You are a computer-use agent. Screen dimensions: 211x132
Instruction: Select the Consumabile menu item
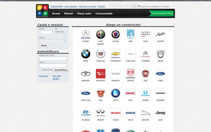(x=104, y=13)
